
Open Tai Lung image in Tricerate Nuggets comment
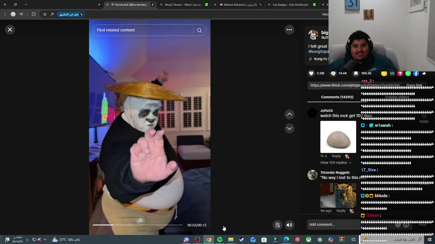pyautogui.click(x=338, y=195)
